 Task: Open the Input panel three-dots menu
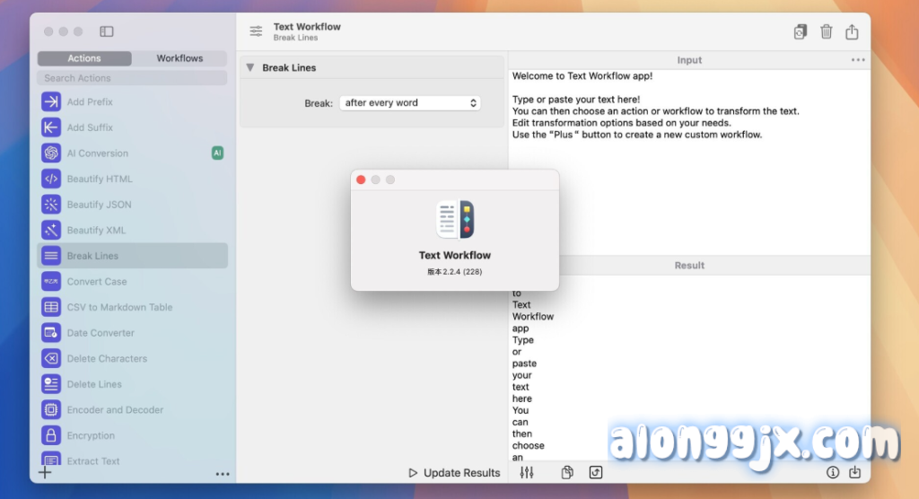(x=858, y=60)
